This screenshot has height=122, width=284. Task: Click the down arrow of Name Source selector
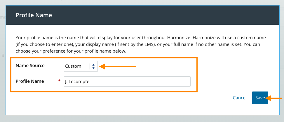click(93, 68)
